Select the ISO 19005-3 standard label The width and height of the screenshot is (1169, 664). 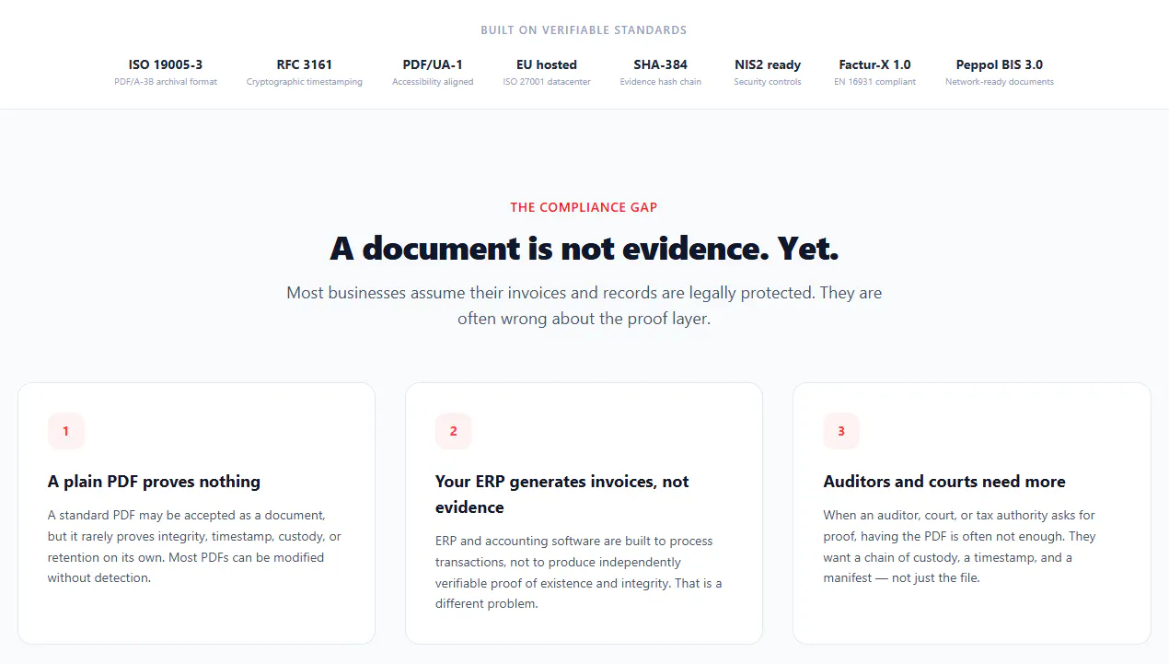point(166,64)
